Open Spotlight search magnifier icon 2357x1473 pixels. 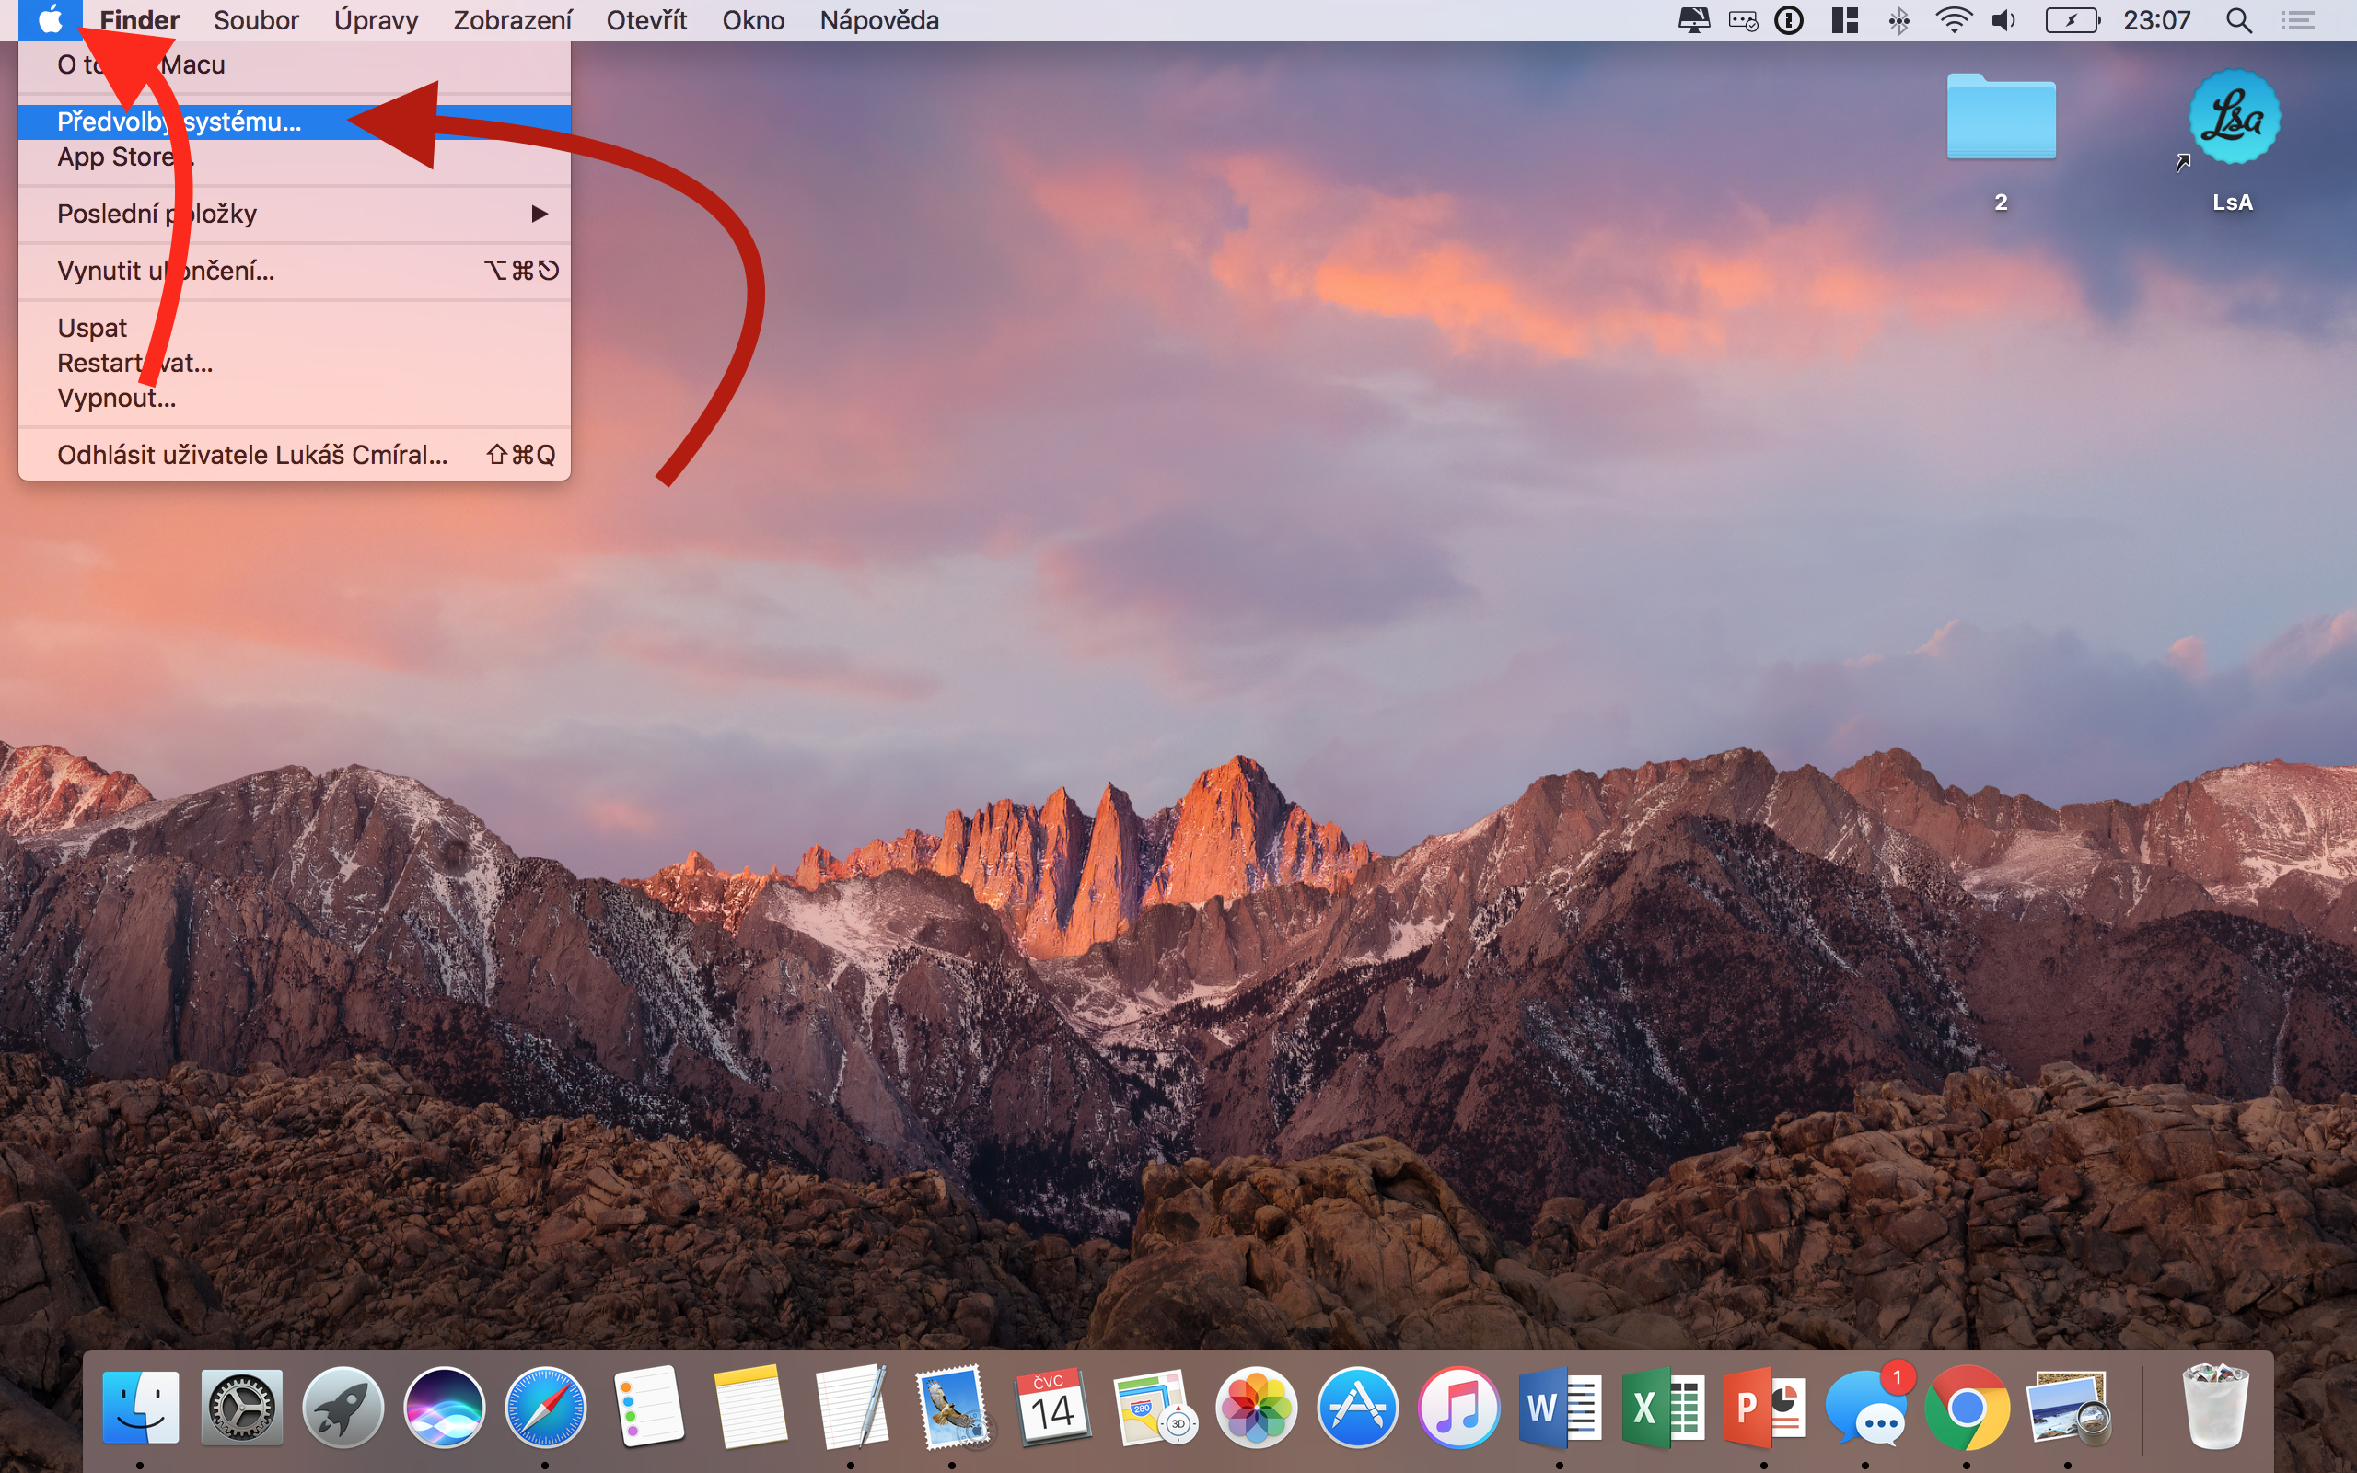click(2238, 19)
